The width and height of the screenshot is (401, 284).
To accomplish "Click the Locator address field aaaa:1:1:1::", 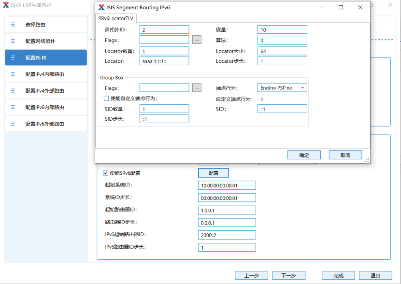I will point(164,61).
